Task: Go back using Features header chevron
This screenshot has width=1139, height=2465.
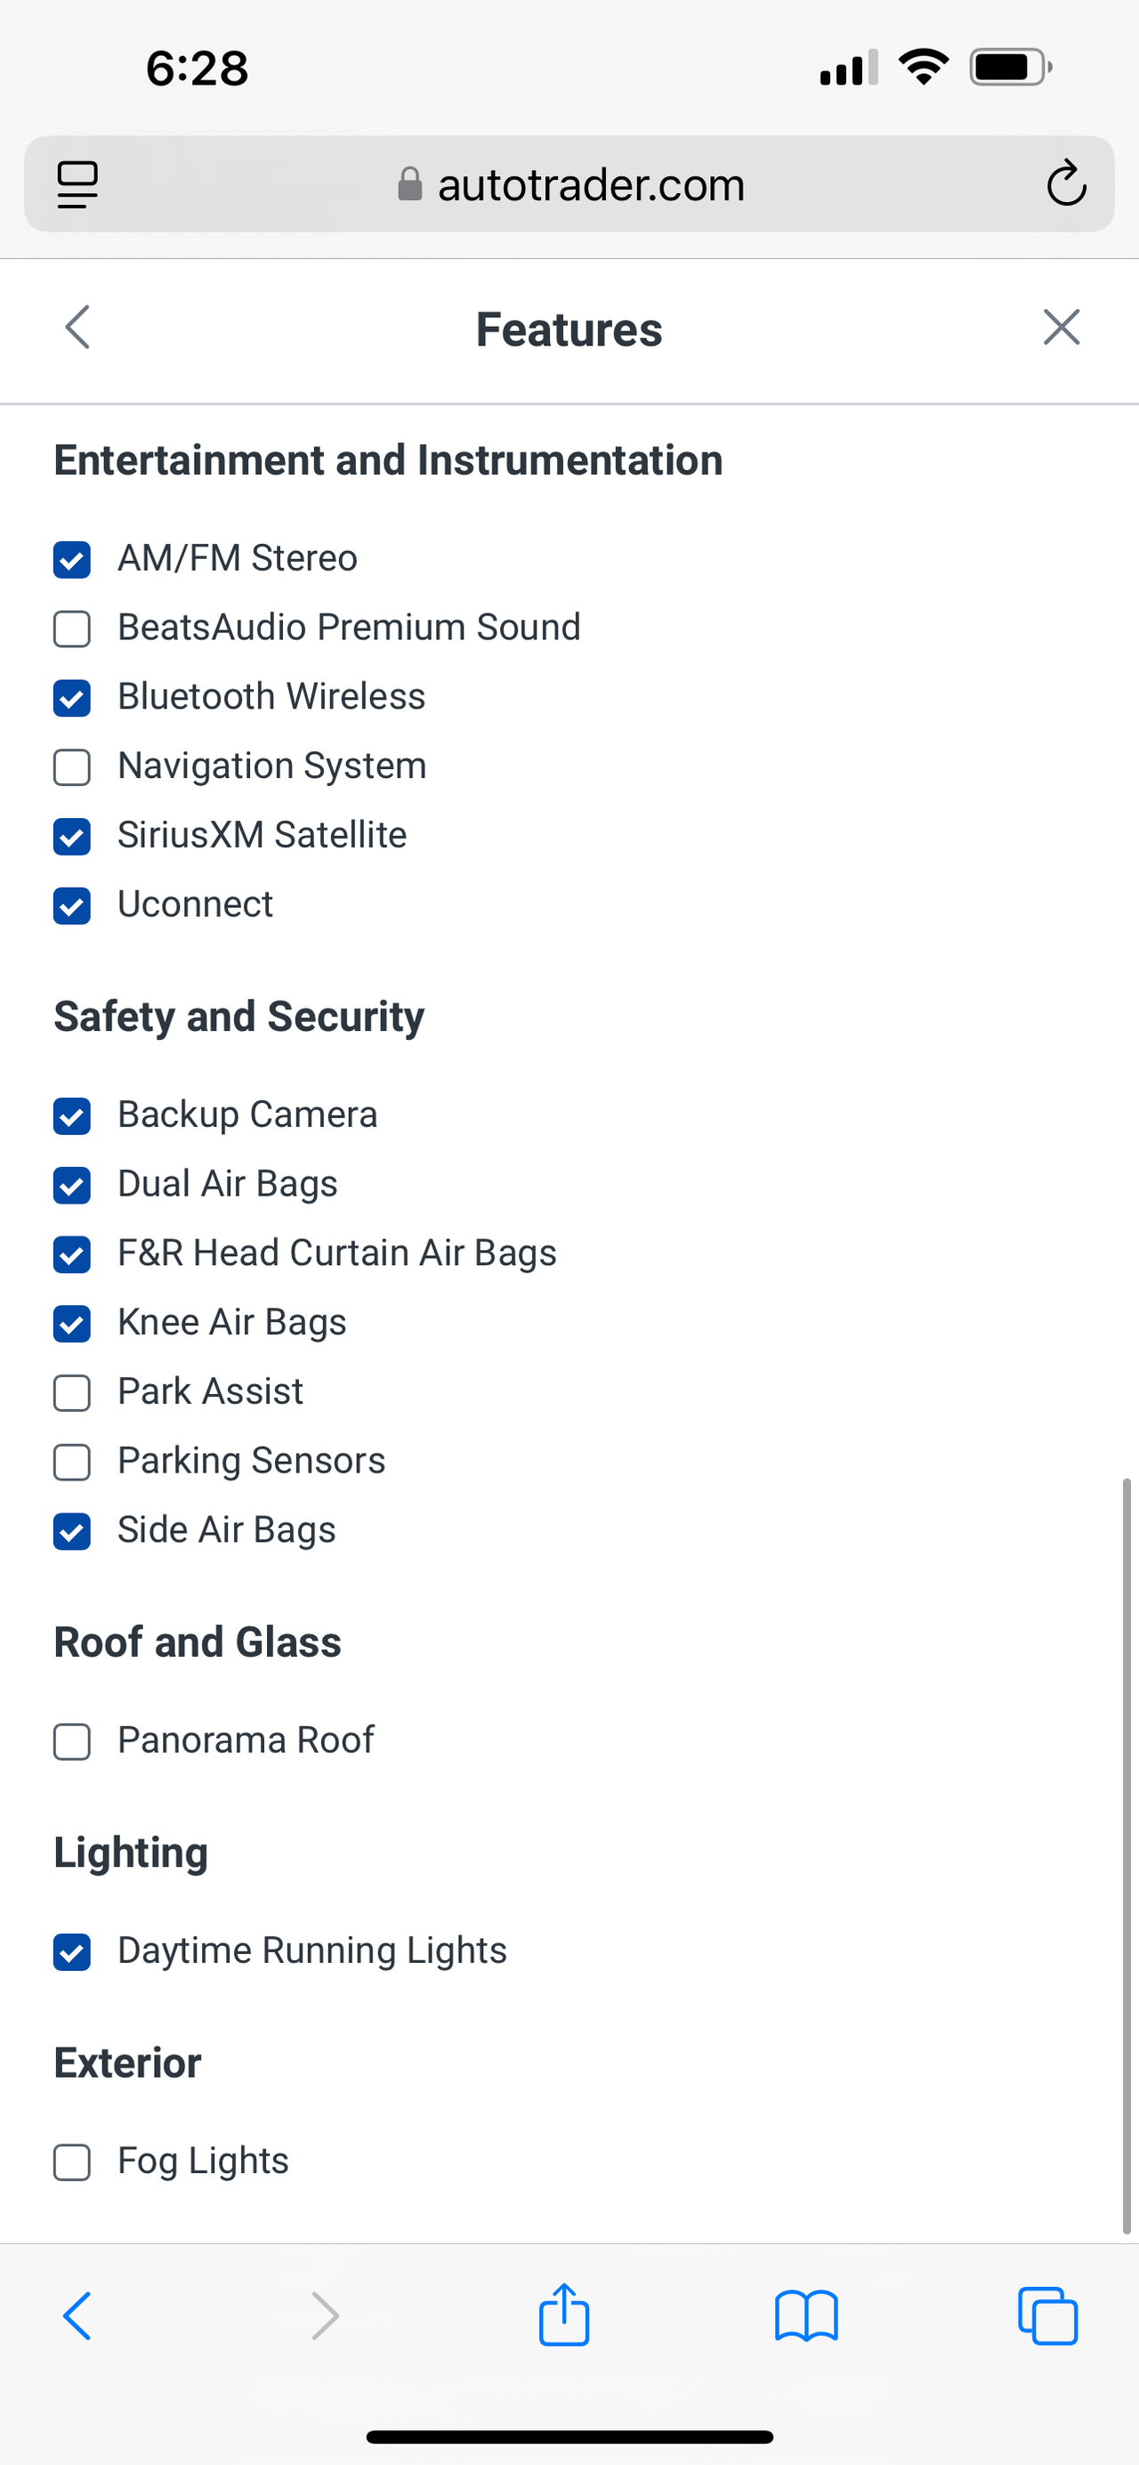Action: click(x=77, y=328)
